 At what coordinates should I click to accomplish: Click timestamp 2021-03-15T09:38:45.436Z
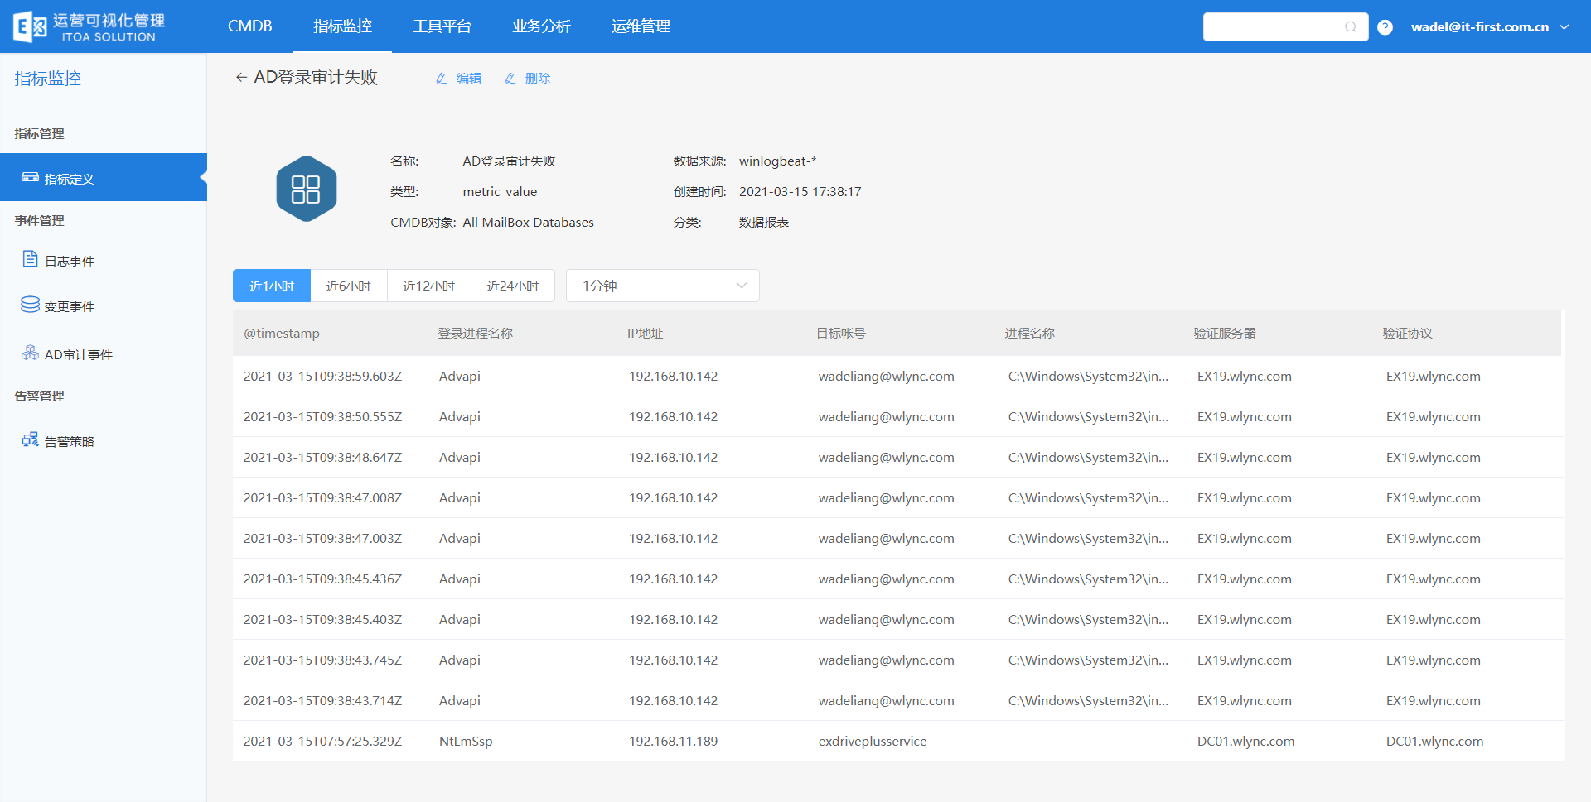click(322, 579)
